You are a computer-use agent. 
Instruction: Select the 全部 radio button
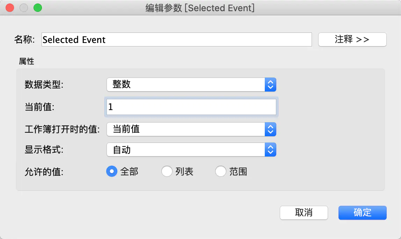click(x=112, y=172)
